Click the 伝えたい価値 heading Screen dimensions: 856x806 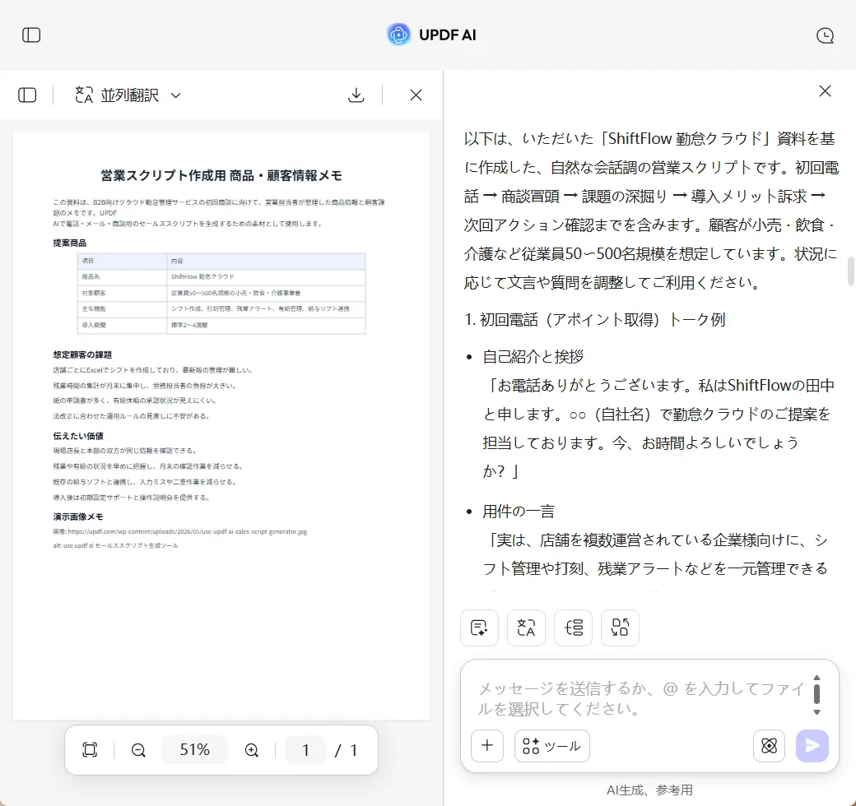pyautogui.click(x=77, y=436)
